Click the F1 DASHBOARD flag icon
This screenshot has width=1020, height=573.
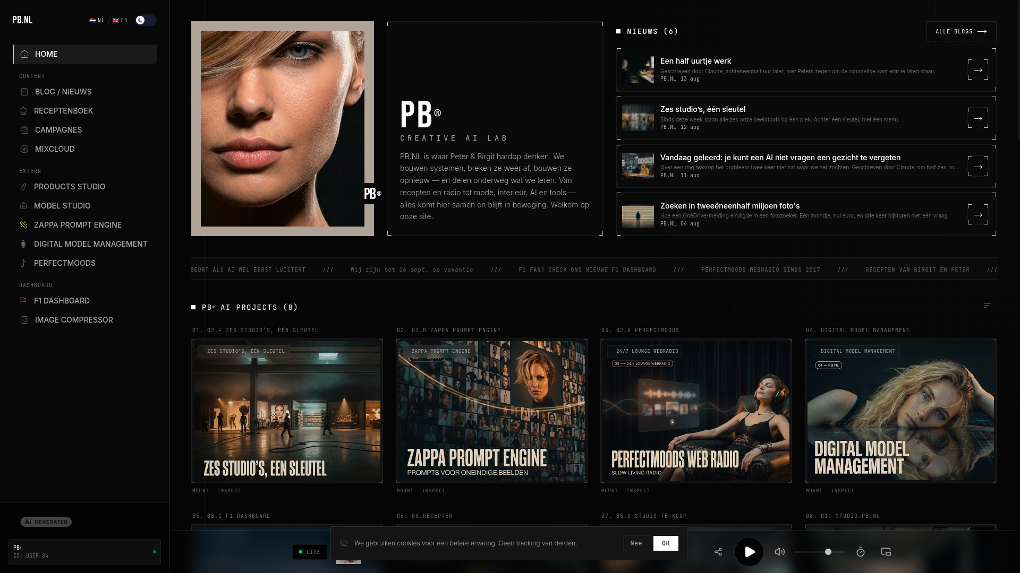(23, 301)
